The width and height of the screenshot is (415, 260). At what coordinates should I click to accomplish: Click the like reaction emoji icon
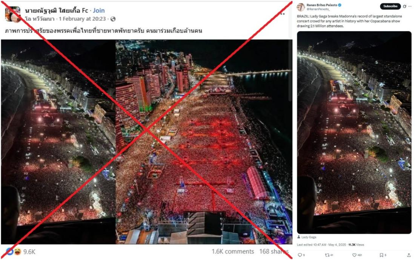pyautogui.click(x=10, y=252)
